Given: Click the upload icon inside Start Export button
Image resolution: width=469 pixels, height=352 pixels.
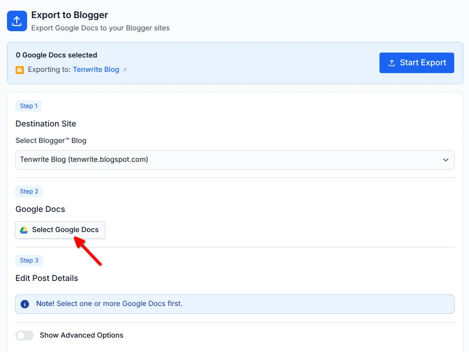Looking at the screenshot, I should coord(391,62).
